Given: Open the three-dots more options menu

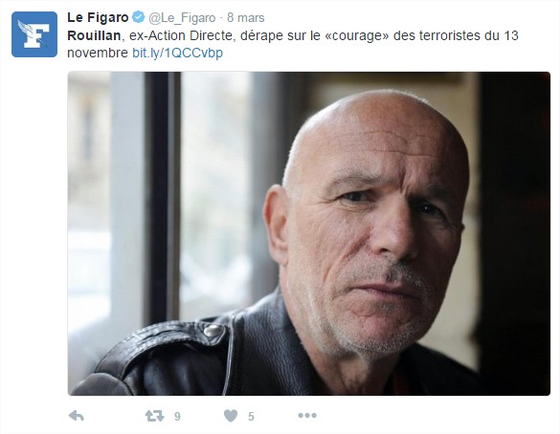Looking at the screenshot, I should pyautogui.click(x=307, y=415).
